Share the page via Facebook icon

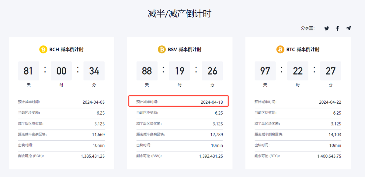337,28
